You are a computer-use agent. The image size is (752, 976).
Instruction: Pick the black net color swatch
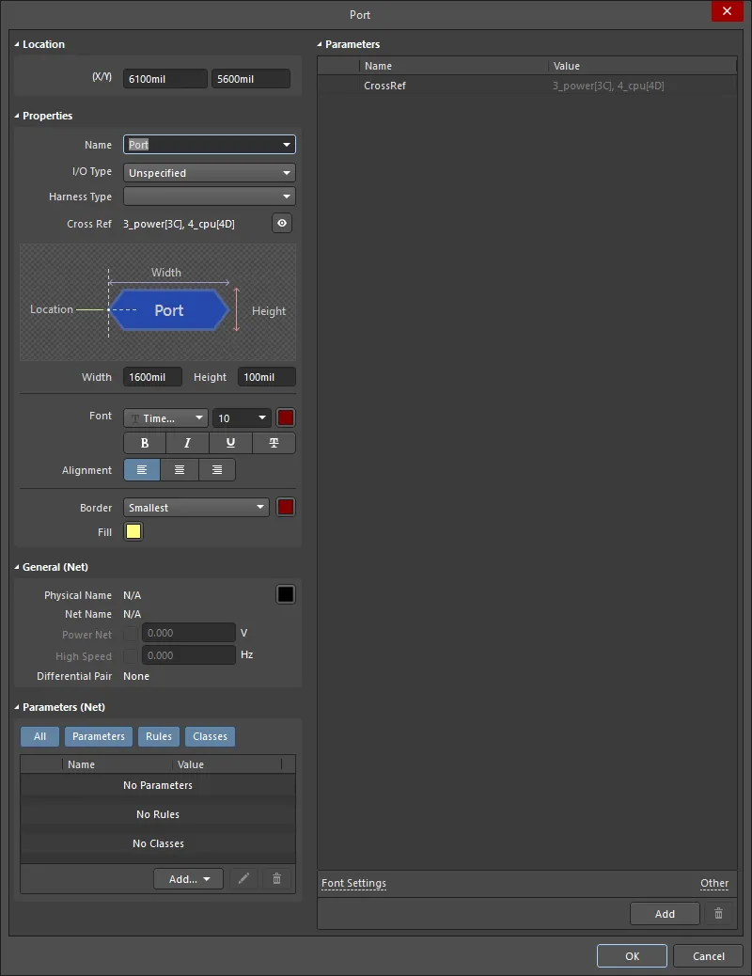click(x=286, y=594)
